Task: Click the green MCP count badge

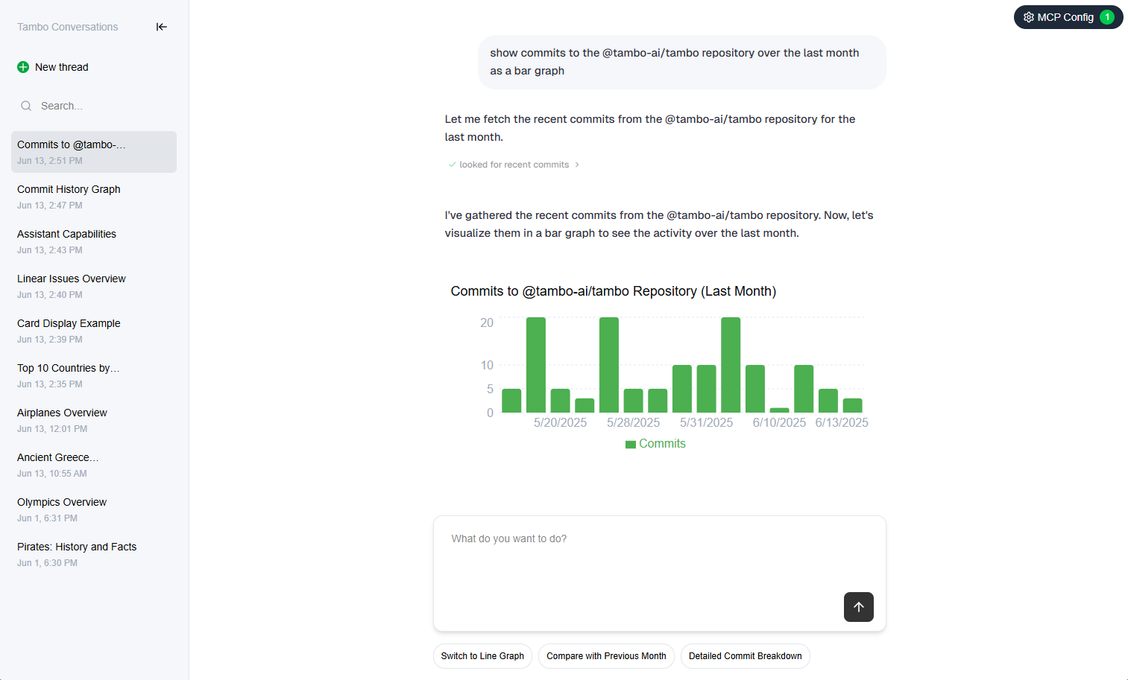Action: (1107, 17)
